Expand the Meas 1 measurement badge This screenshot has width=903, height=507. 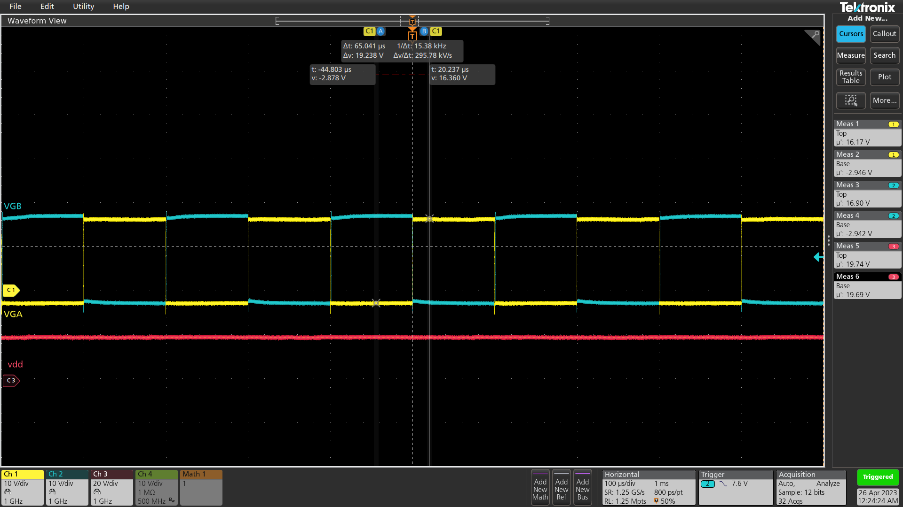click(867, 124)
